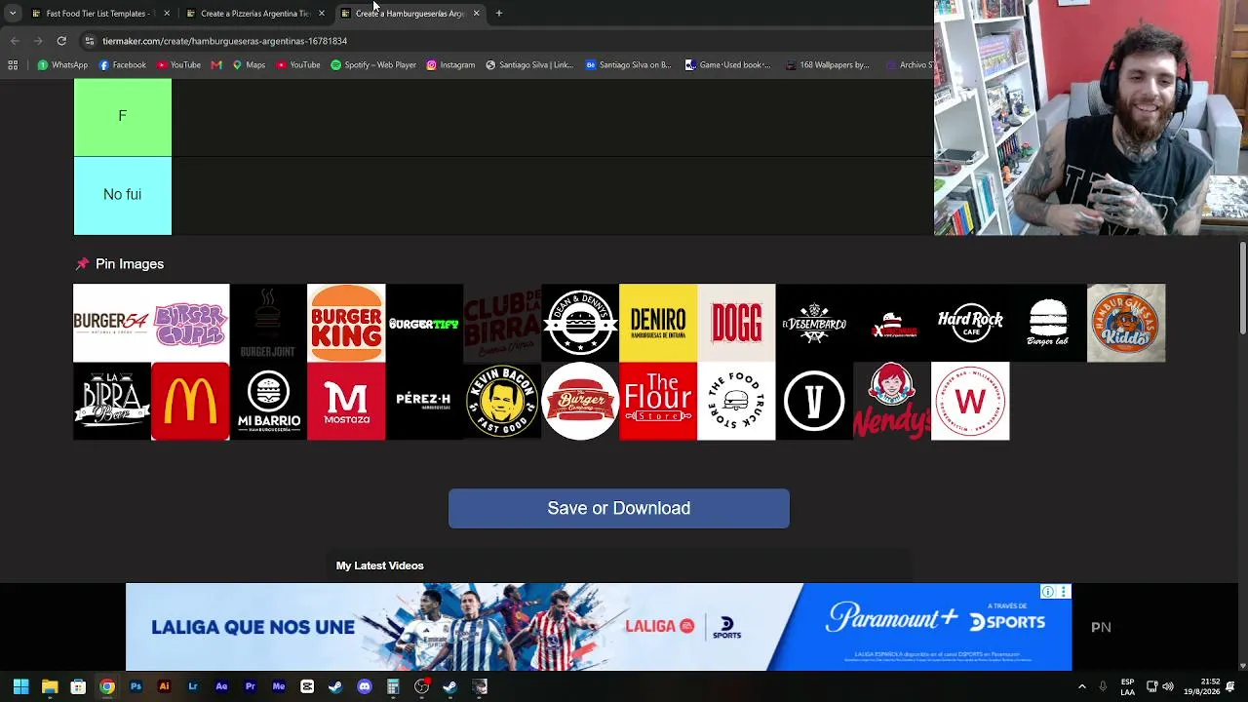1248x702 pixels.
Task: Open the Chrome apps grid shortcut
Action: pyautogui.click(x=13, y=65)
